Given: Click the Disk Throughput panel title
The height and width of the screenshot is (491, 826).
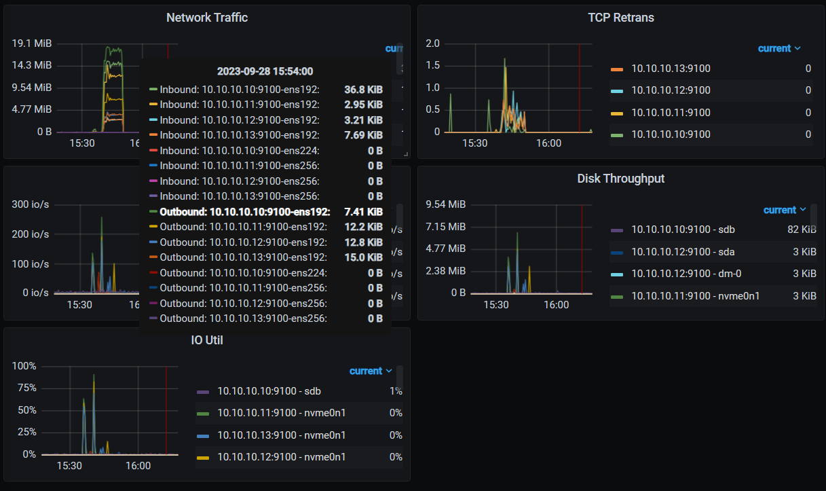Looking at the screenshot, I should point(620,179).
